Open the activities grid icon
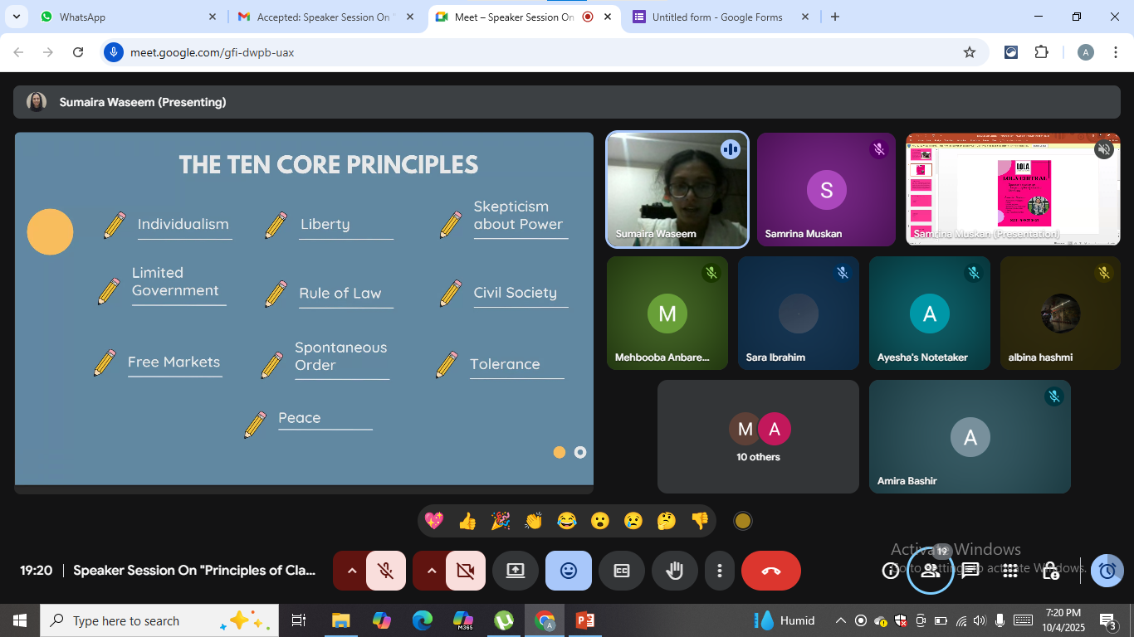The image size is (1134, 637). pyautogui.click(x=1009, y=571)
